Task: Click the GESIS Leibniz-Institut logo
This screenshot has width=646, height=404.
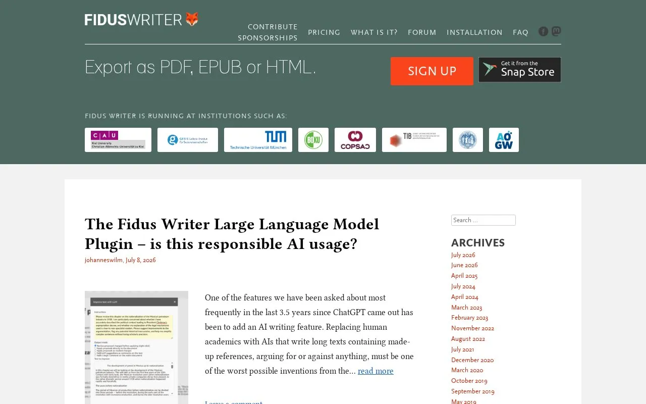Action: [x=188, y=140]
